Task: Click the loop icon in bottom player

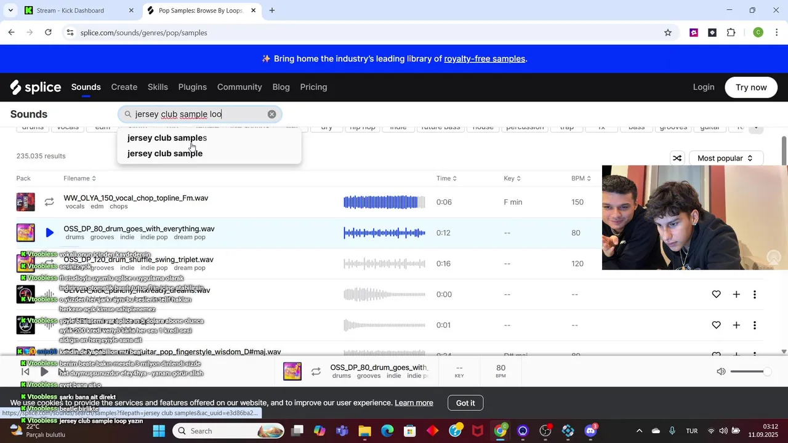Action: click(316, 372)
